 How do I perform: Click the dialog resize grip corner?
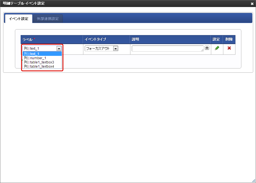pos(254,180)
